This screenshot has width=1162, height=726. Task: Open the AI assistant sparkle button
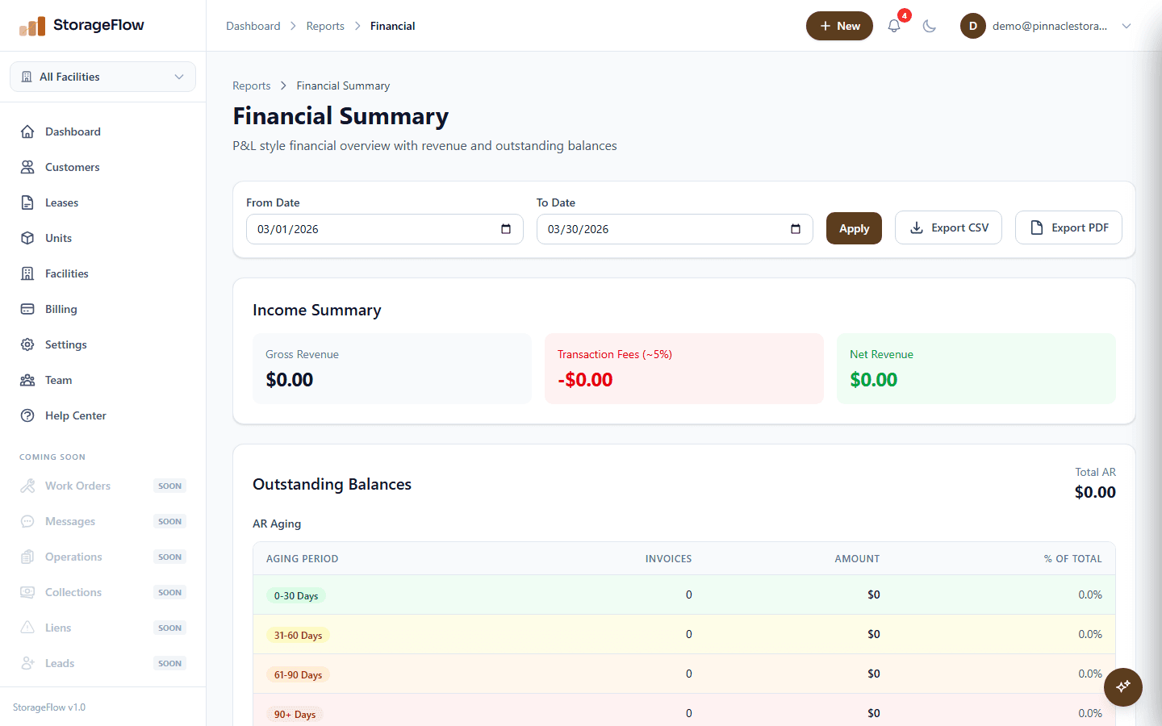coord(1122,687)
